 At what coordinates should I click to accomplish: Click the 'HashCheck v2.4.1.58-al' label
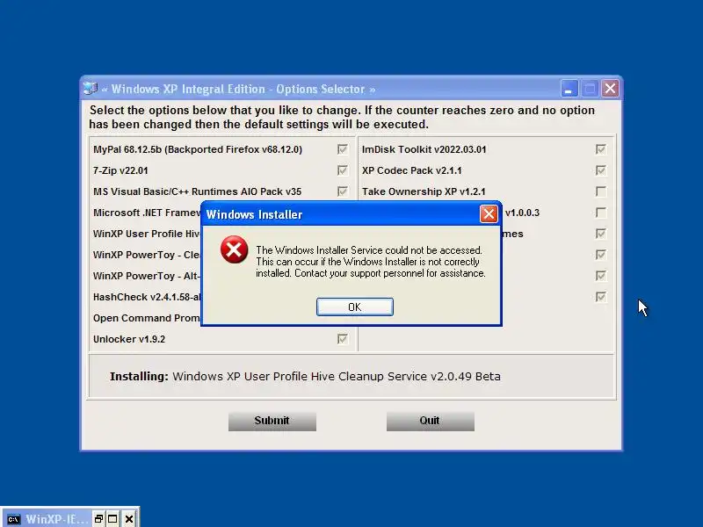tap(147, 297)
